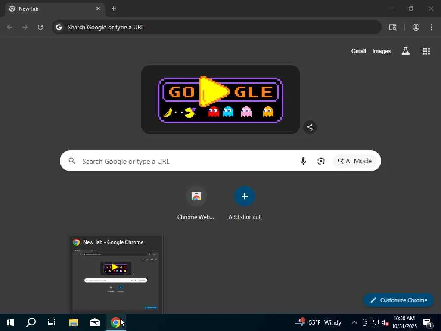Open Gmail link
Image resolution: width=441 pixels, height=331 pixels.
coord(359,51)
